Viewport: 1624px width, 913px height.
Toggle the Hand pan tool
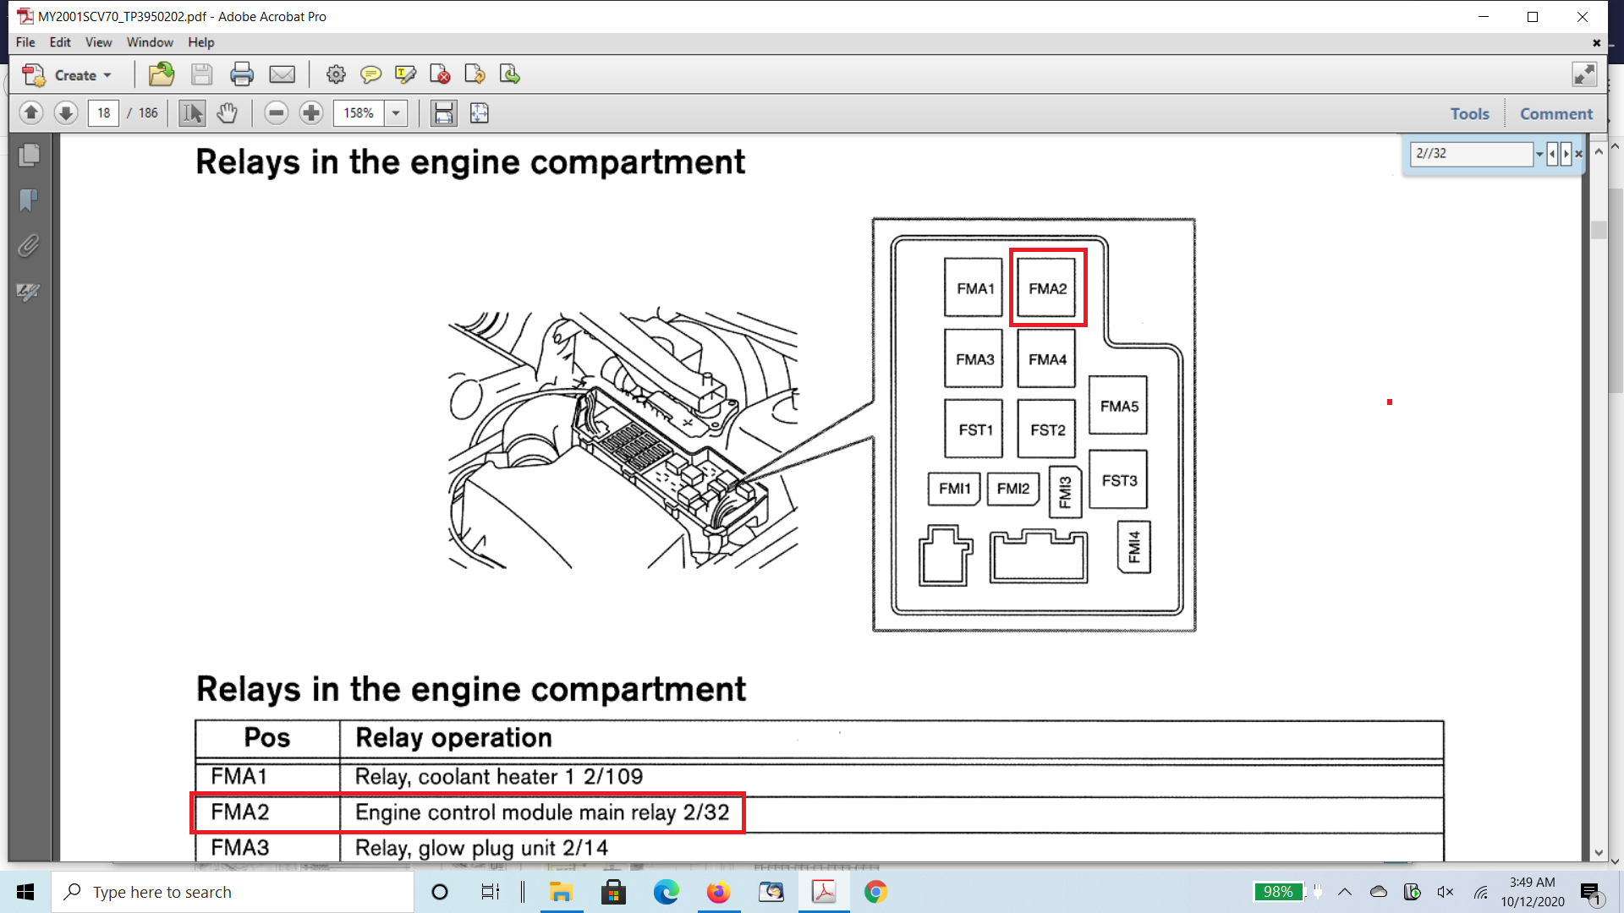coord(227,112)
